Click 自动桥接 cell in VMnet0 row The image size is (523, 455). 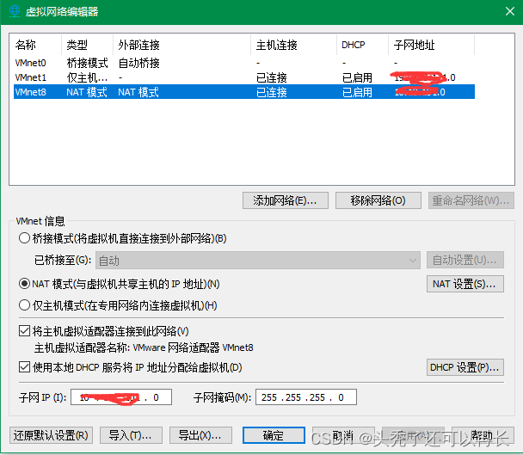[139, 63]
